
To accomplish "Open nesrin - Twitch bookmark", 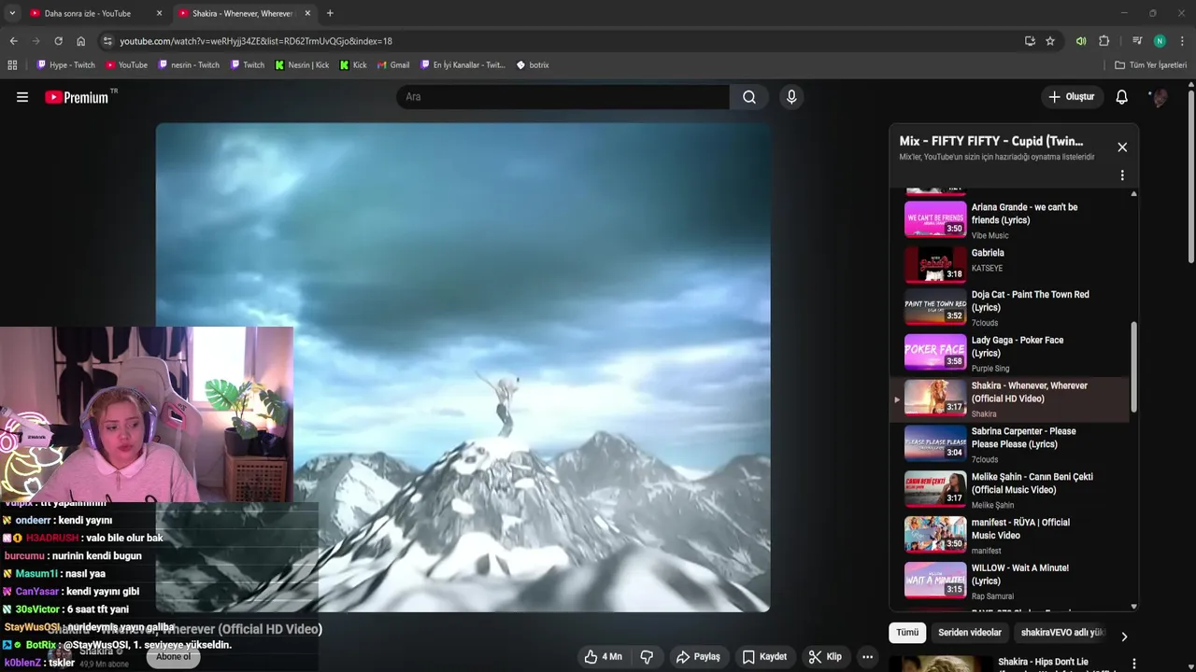I will [189, 65].
